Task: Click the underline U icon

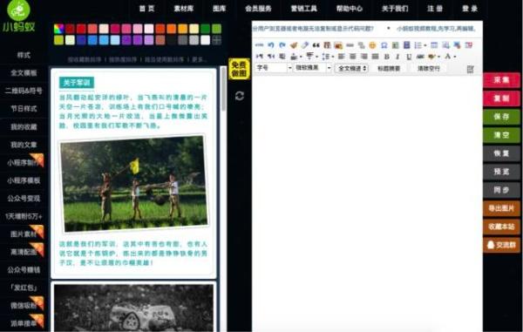Action: point(409,57)
